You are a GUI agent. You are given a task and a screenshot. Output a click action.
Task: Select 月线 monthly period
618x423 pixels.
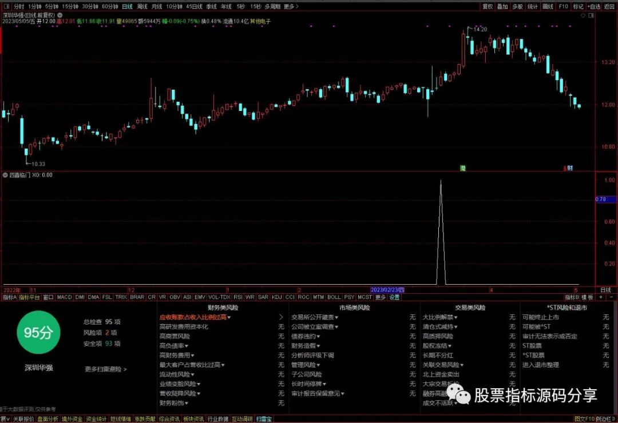click(157, 7)
